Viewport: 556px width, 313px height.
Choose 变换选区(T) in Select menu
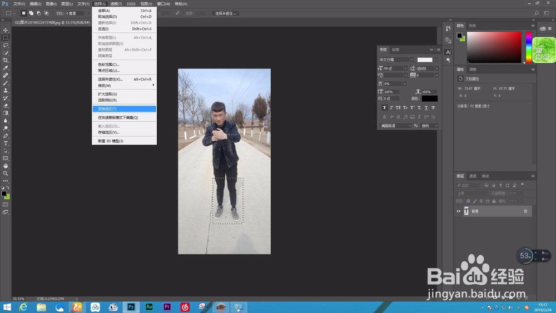click(124, 109)
